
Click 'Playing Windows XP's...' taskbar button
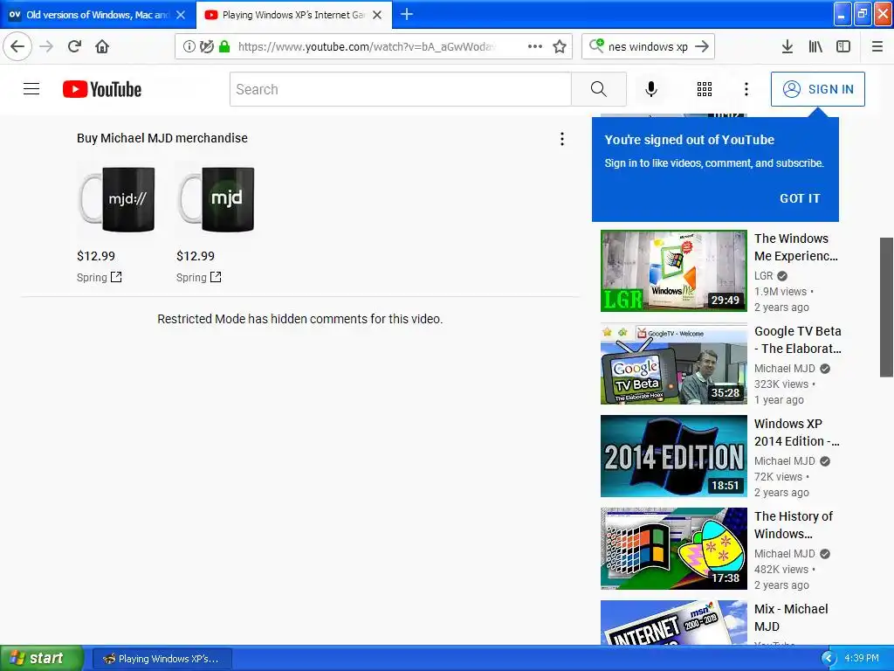coord(162,659)
